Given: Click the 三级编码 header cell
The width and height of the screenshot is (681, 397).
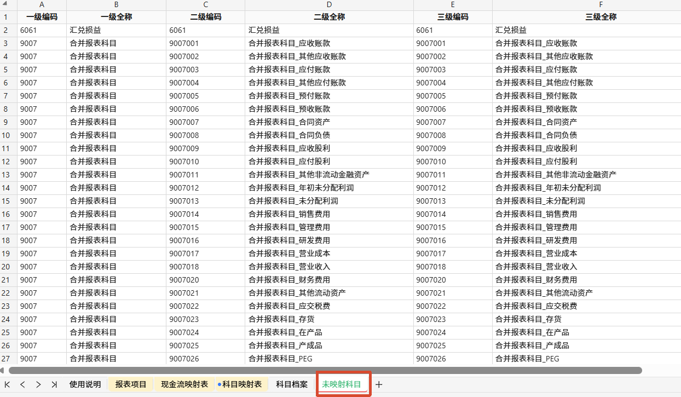Looking at the screenshot, I should point(453,17).
